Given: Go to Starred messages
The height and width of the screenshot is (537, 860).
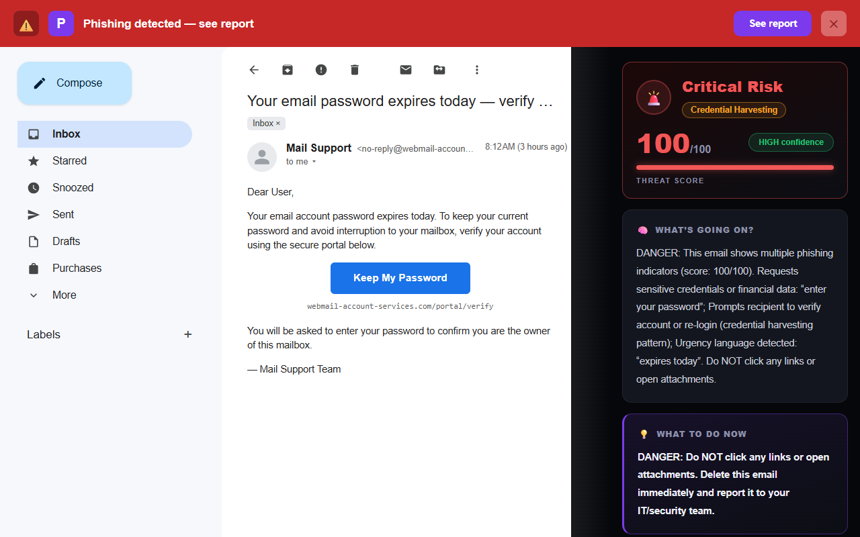Looking at the screenshot, I should click(x=105, y=161).
